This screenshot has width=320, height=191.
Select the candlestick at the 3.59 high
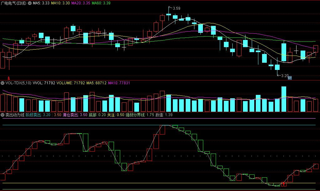(168, 14)
